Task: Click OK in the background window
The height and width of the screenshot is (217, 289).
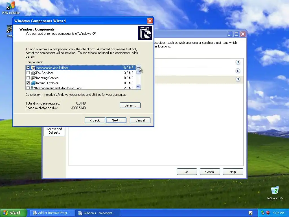Action: (x=187, y=172)
